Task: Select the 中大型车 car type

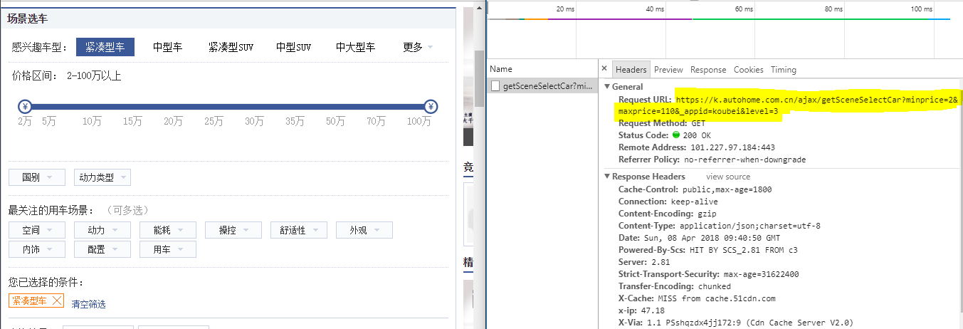Action: tap(356, 48)
